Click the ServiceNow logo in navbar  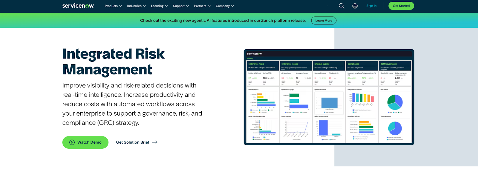pyautogui.click(x=78, y=6)
